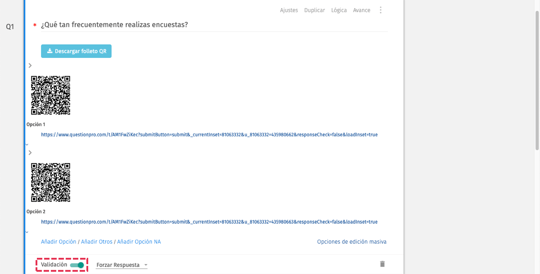Open the Opción 2 QuestionPro URL ending 435980663
The width and height of the screenshot is (540, 274).
pos(209,221)
